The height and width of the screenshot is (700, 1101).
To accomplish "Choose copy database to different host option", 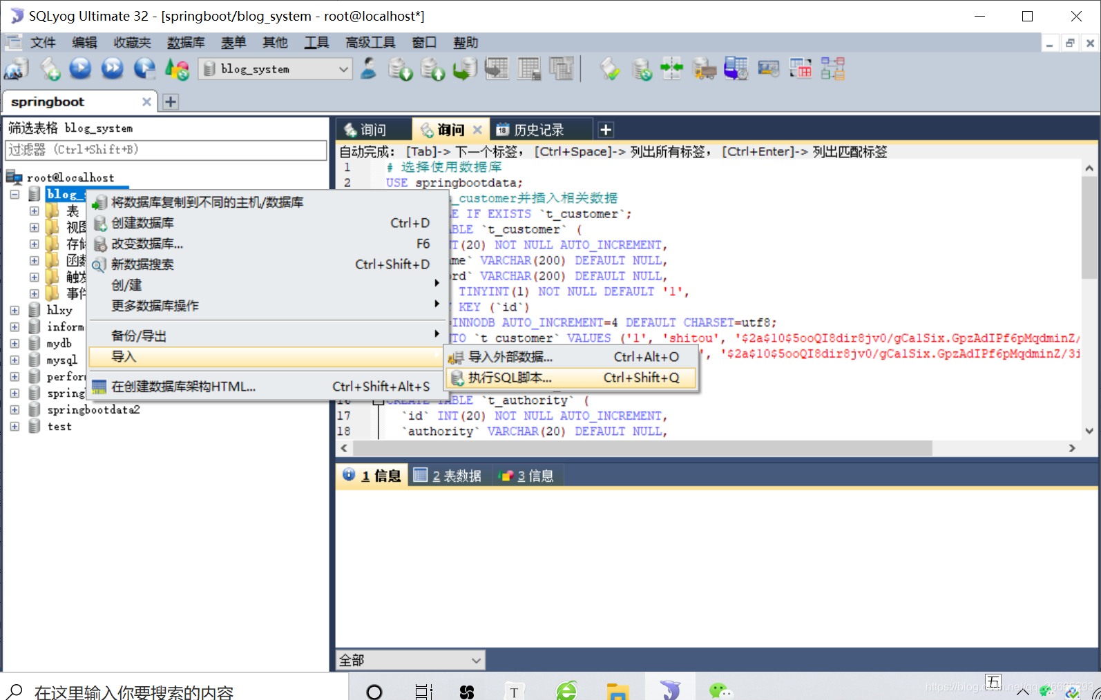I will (266, 202).
